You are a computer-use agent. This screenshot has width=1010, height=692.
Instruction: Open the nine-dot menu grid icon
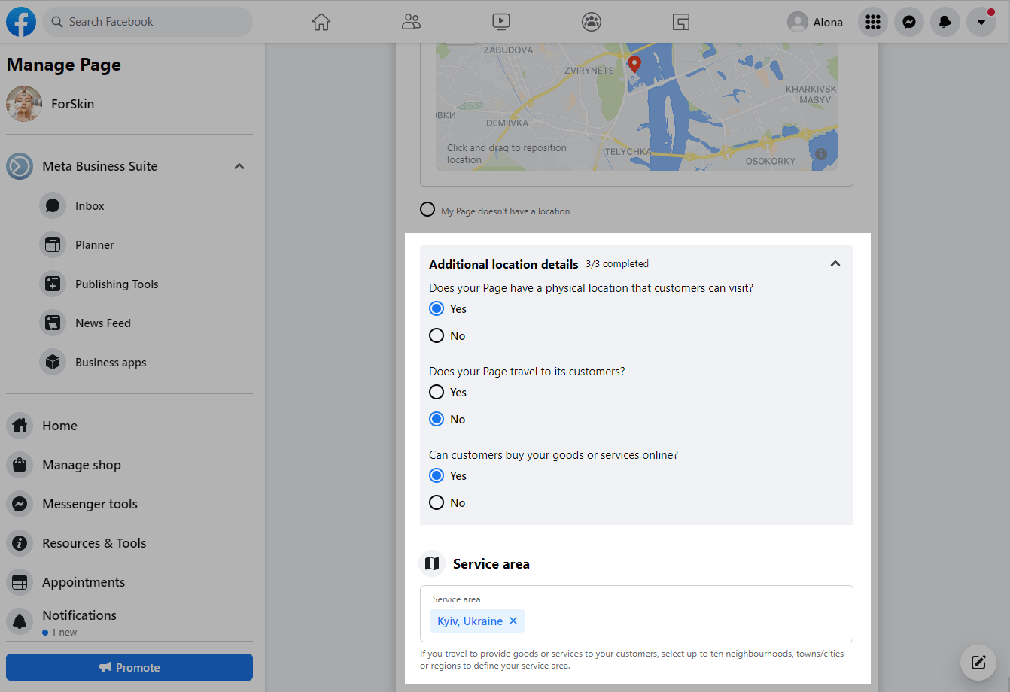[x=872, y=22]
